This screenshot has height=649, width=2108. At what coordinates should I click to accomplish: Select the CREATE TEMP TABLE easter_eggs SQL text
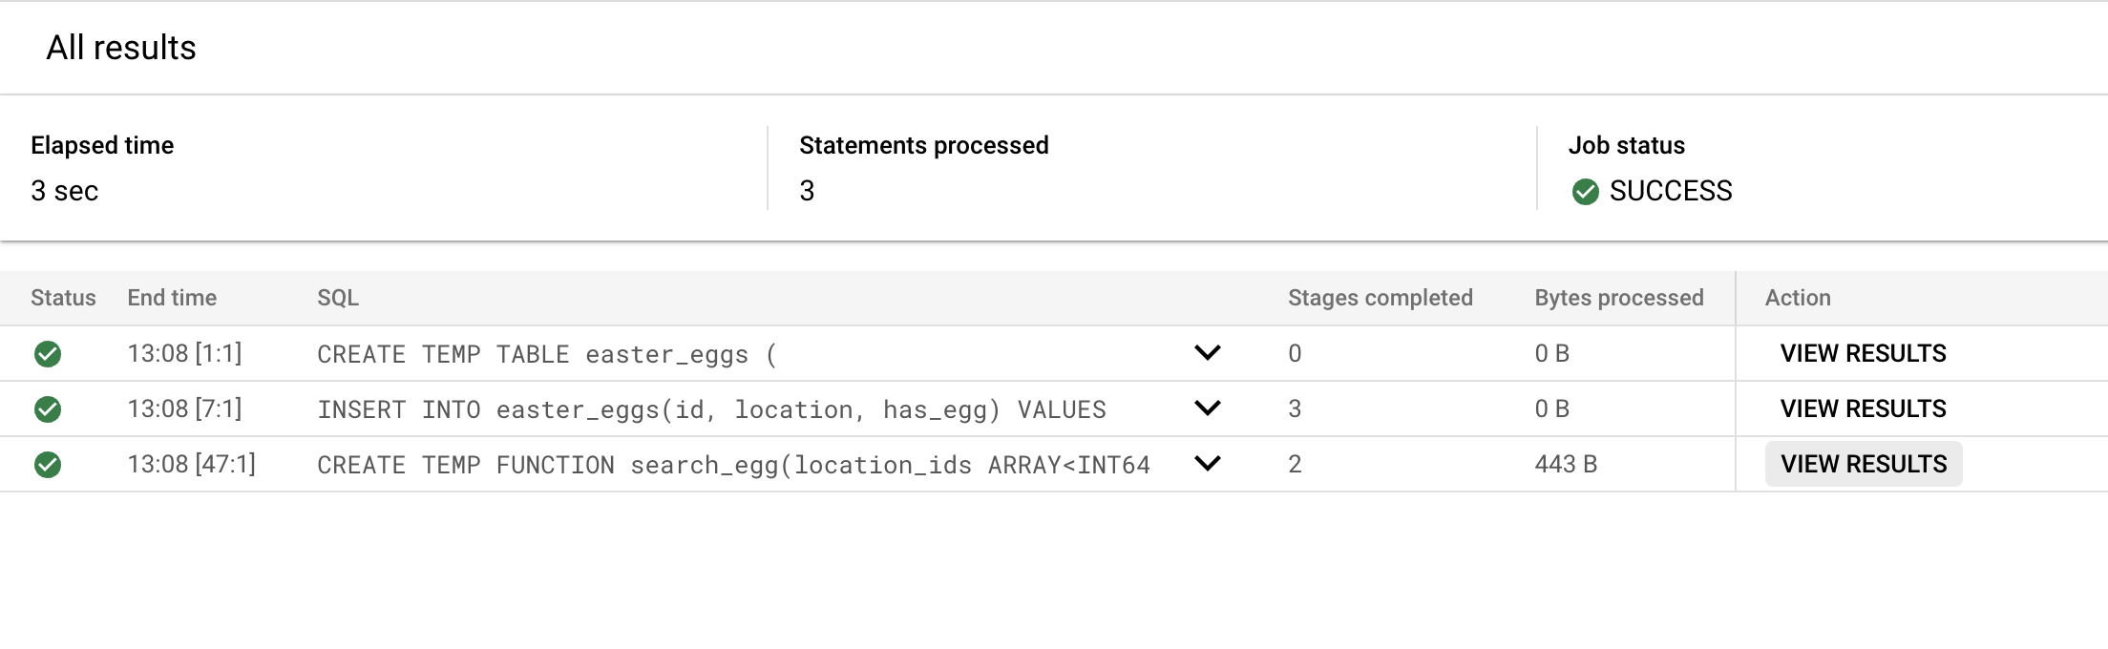(547, 354)
